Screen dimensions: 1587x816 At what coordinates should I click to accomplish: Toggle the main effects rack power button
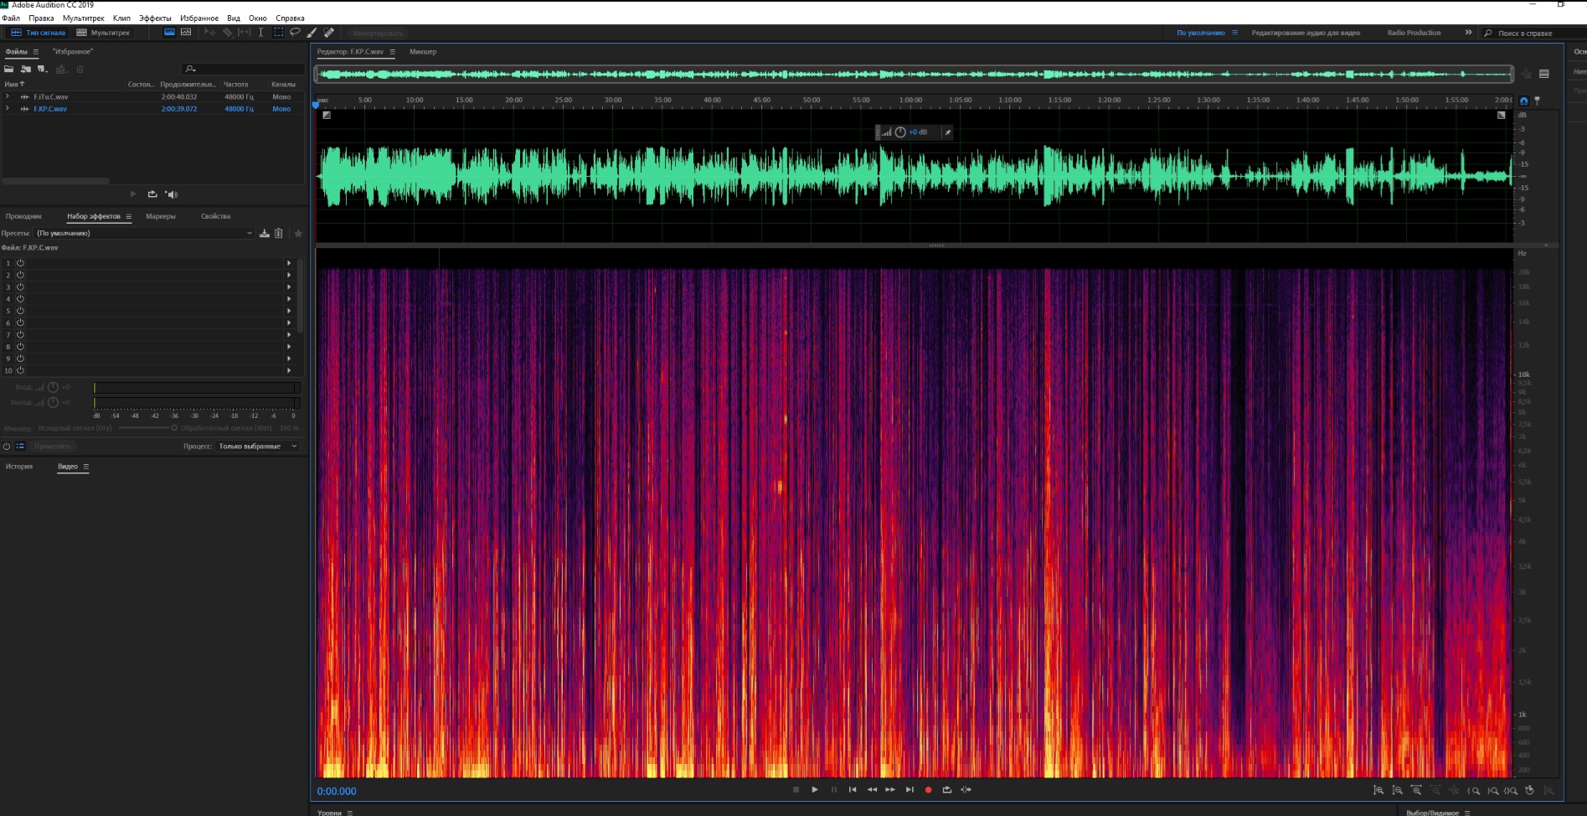pyautogui.click(x=7, y=447)
